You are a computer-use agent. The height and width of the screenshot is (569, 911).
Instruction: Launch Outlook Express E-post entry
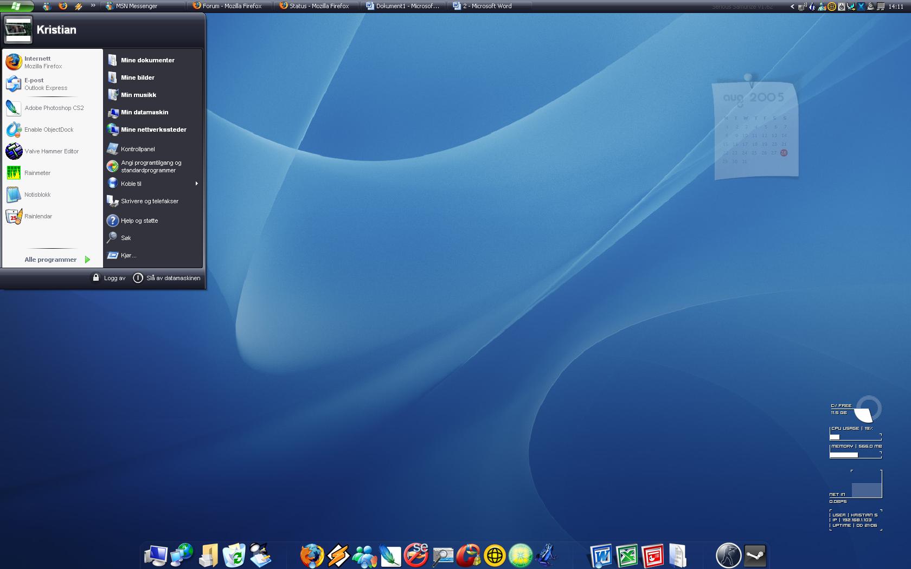point(53,84)
